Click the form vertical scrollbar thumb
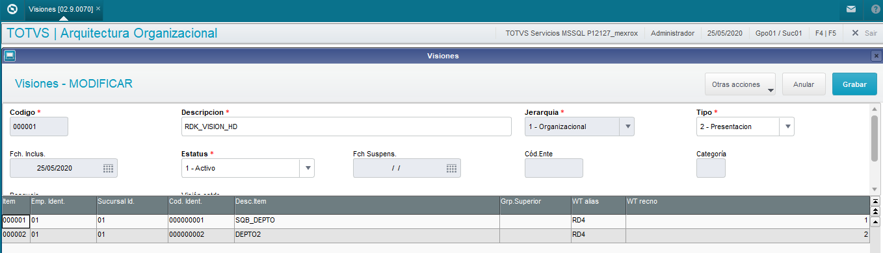The height and width of the screenshot is (253, 883). click(x=875, y=138)
